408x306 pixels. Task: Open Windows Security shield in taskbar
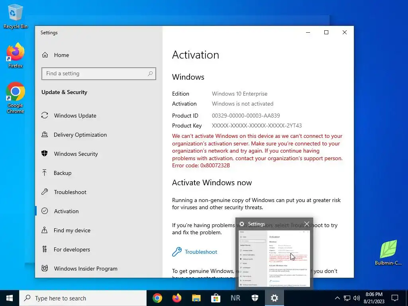click(255, 298)
